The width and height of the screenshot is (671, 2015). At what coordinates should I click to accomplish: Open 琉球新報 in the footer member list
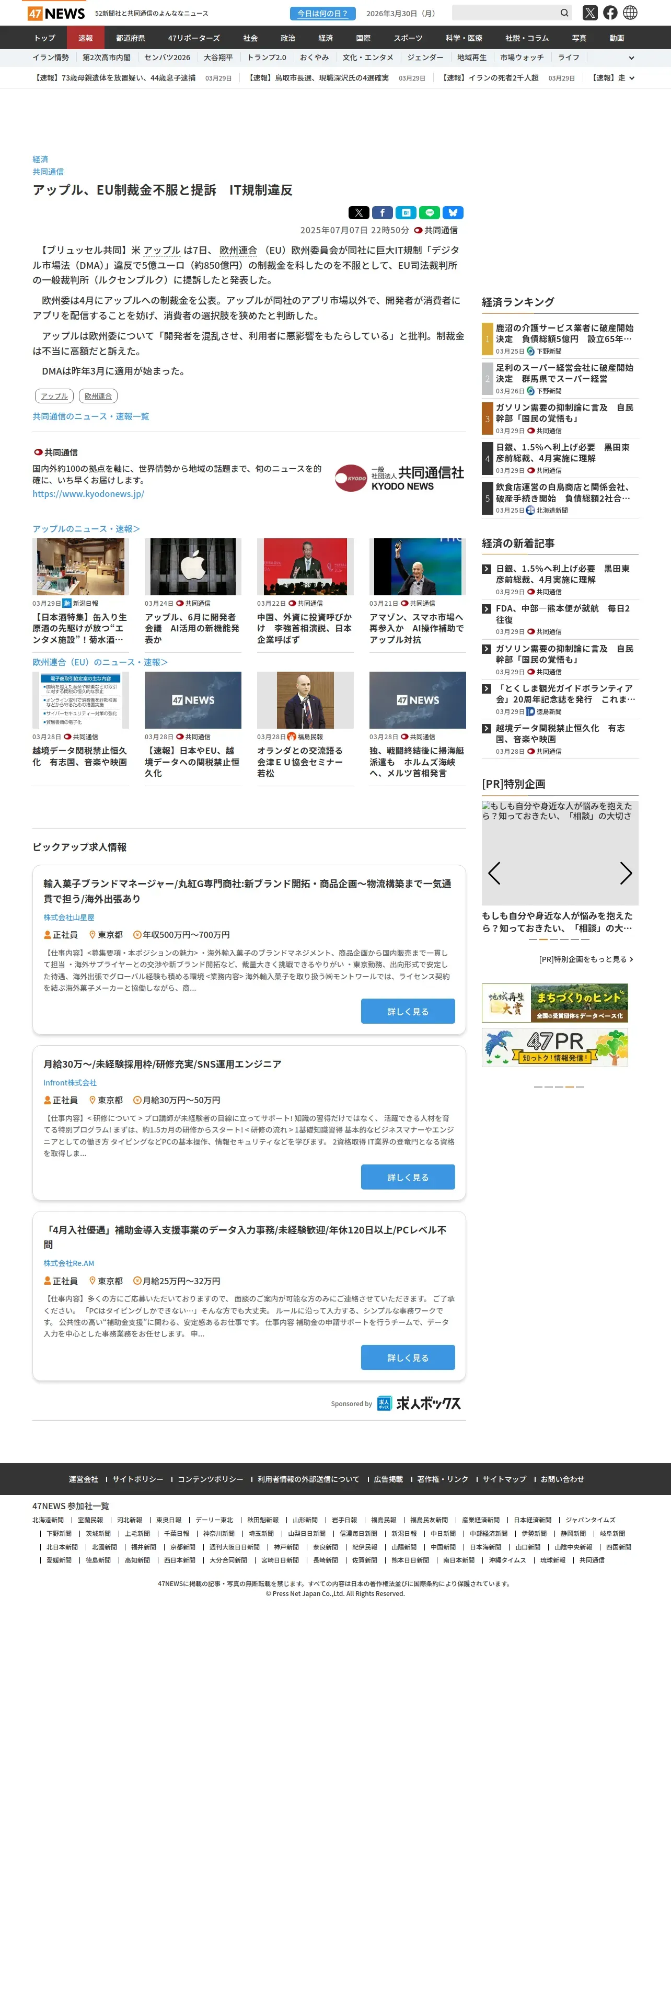point(553,1560)
